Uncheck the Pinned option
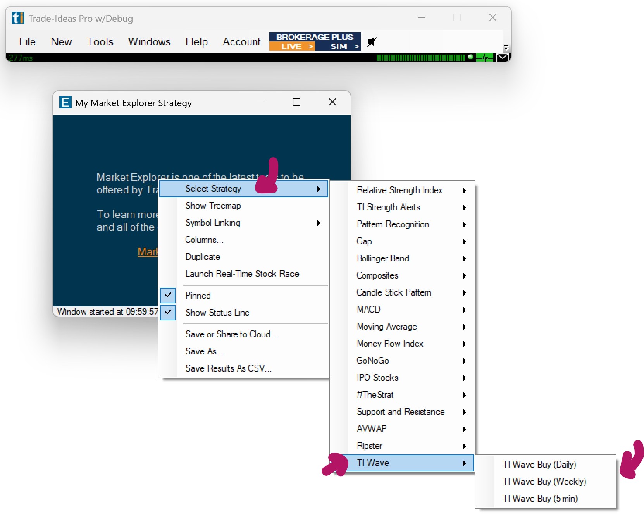 coord(198,296)
